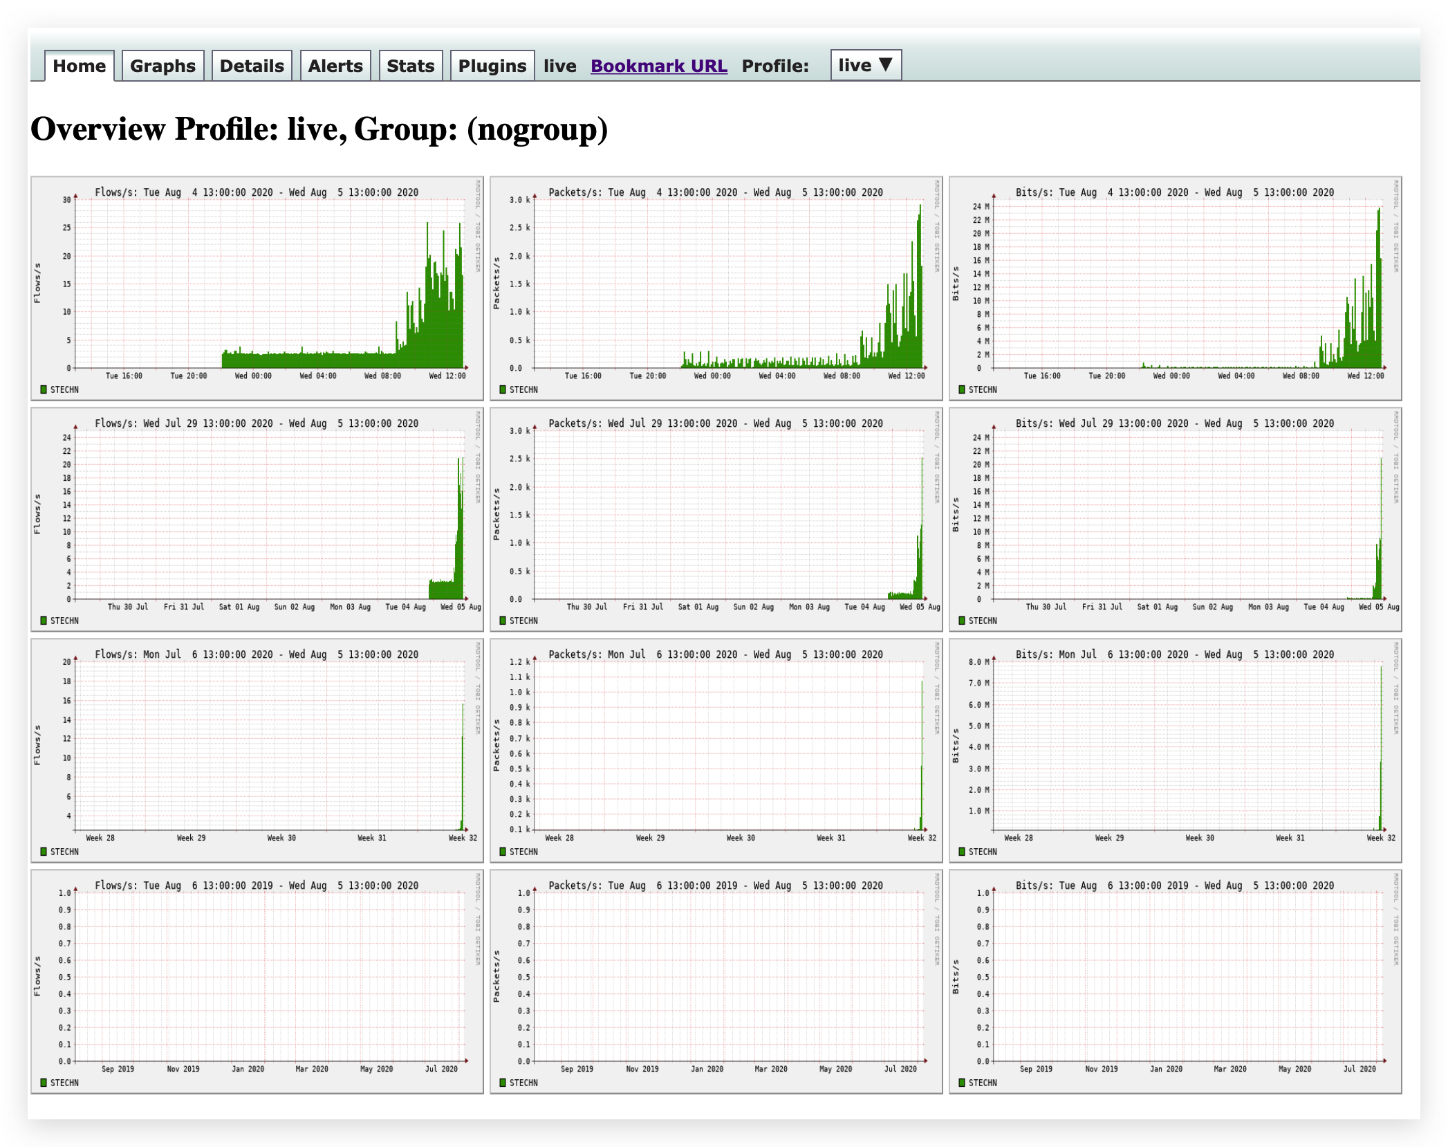Go to the Alerts tab

335,66
